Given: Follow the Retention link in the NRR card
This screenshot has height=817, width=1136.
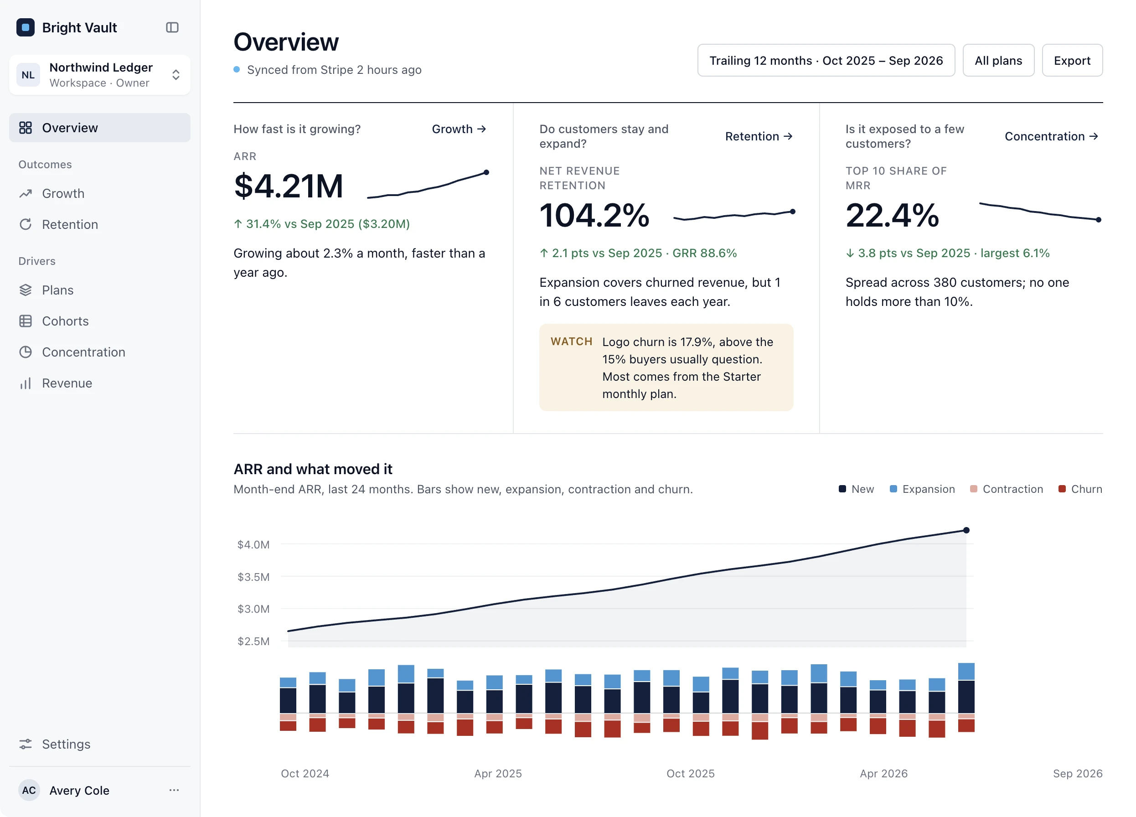Looking at the screenshot, I should click(x=759, y=136).
